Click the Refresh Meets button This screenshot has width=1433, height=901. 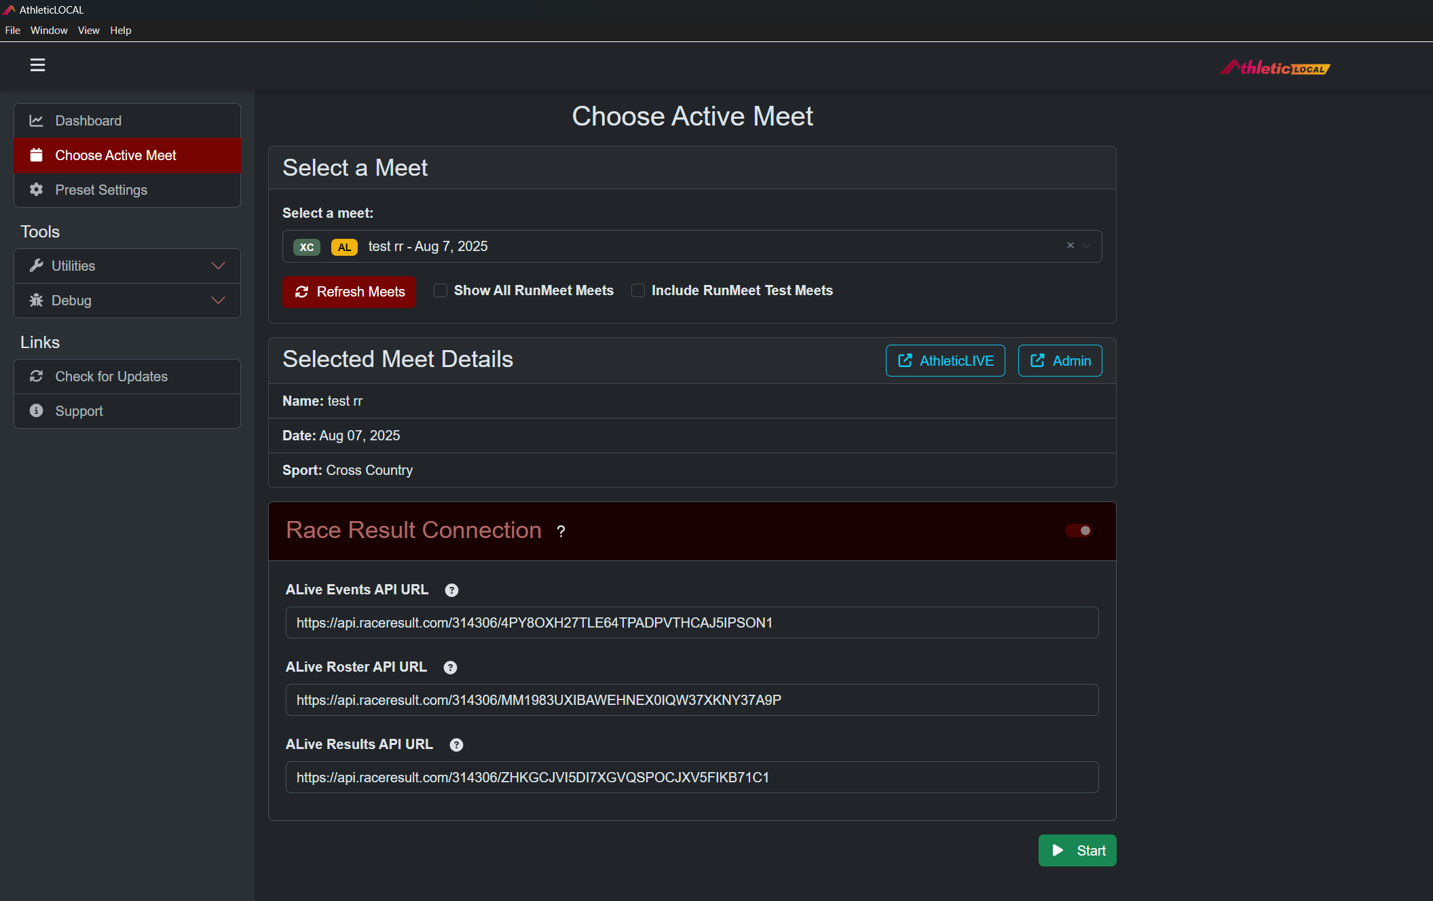349,292
